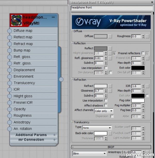
Task: Click the Diffuse map input socket
Action: [x=10, y=31]
